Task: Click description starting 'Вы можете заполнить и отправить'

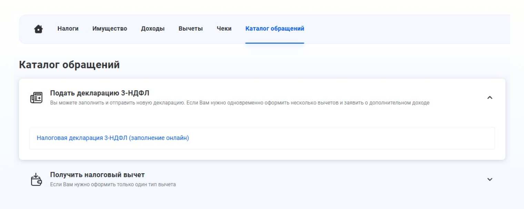Action: click(240, 103)
